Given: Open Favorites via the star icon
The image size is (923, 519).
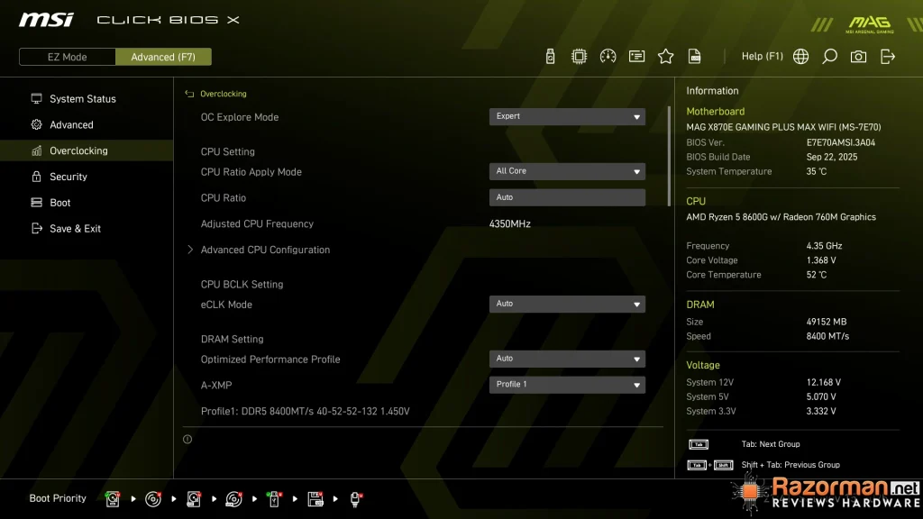Looking at the screenshot, I should [x=666, y=57].
